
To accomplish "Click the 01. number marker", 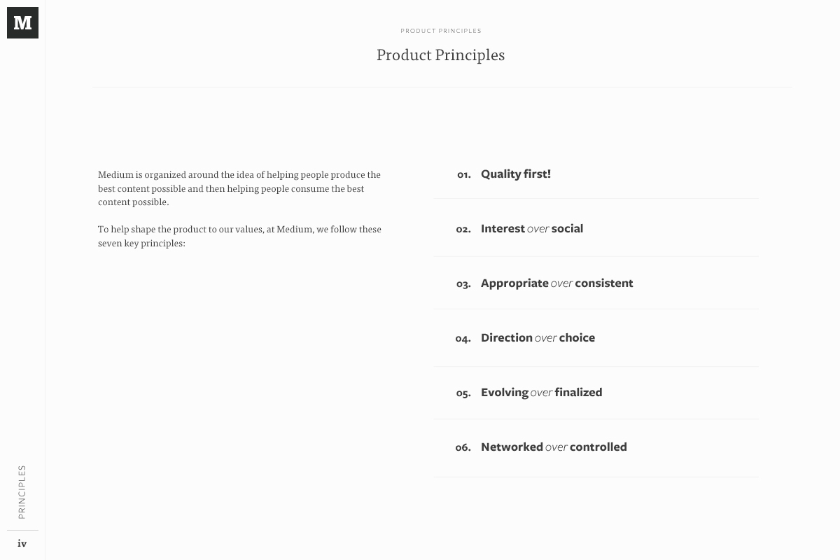I will 463,175.
